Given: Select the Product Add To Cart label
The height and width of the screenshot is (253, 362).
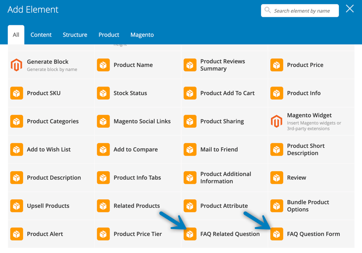Looking at the screenshot, I should pyautogui.click(x=228, y=93).
